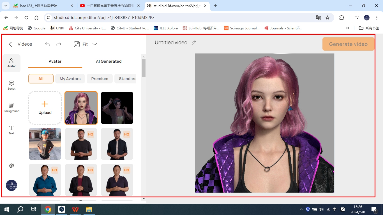Click the redo arrow icon
The image size is (383, 215).
click(x=59, y=44)
